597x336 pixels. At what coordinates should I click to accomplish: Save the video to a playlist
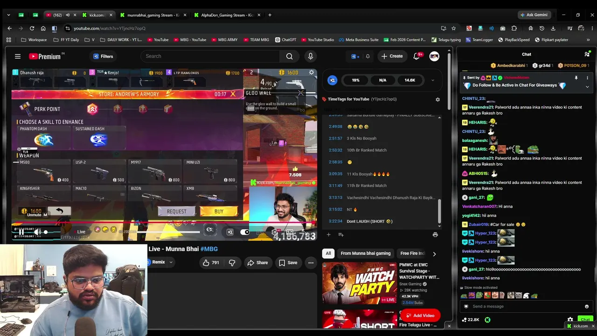coord(288,263)
